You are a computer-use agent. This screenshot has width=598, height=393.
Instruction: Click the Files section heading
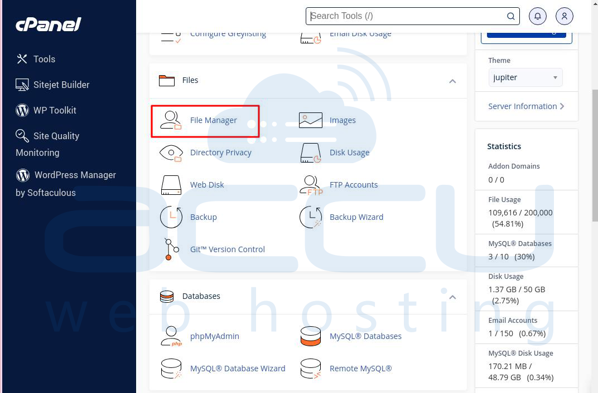[190, 80]
